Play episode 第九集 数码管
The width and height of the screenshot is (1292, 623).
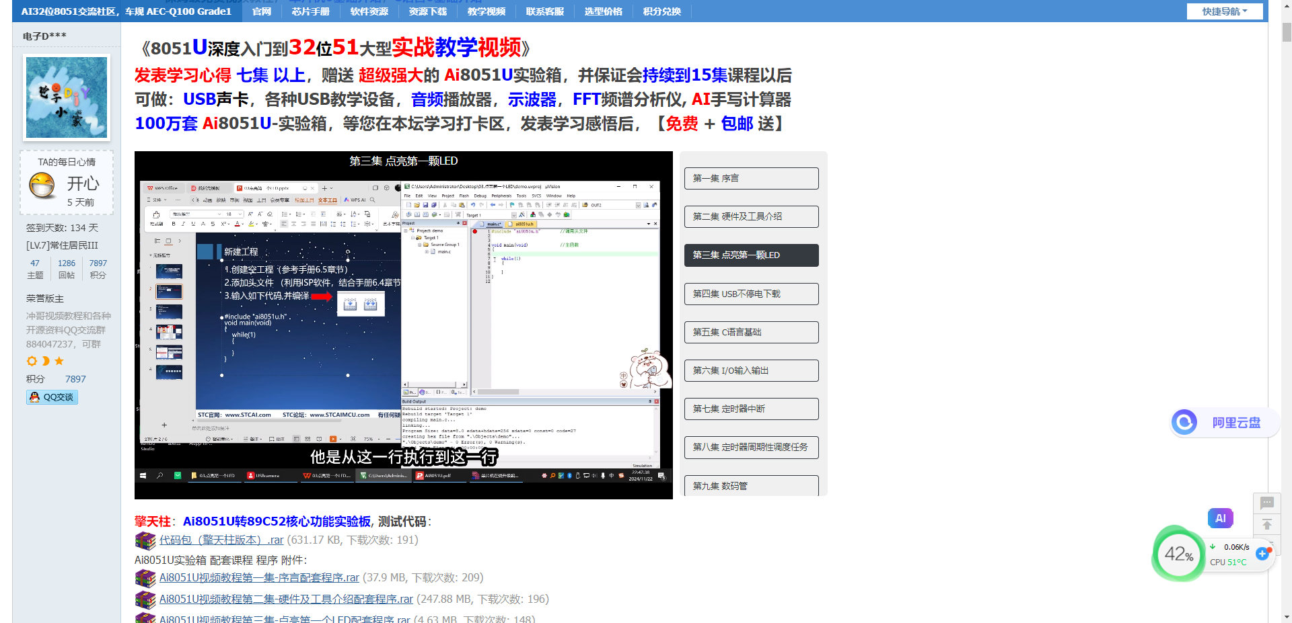tap(751, 485)
